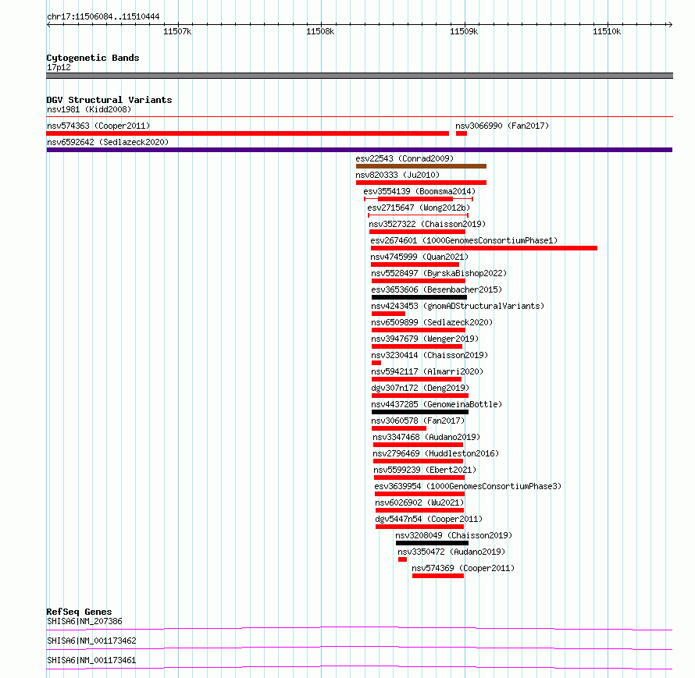The height and width of the screenshot is (678, 695).
Task: Select the 11509k ruler tick label
Action: [x=464, y=31]
